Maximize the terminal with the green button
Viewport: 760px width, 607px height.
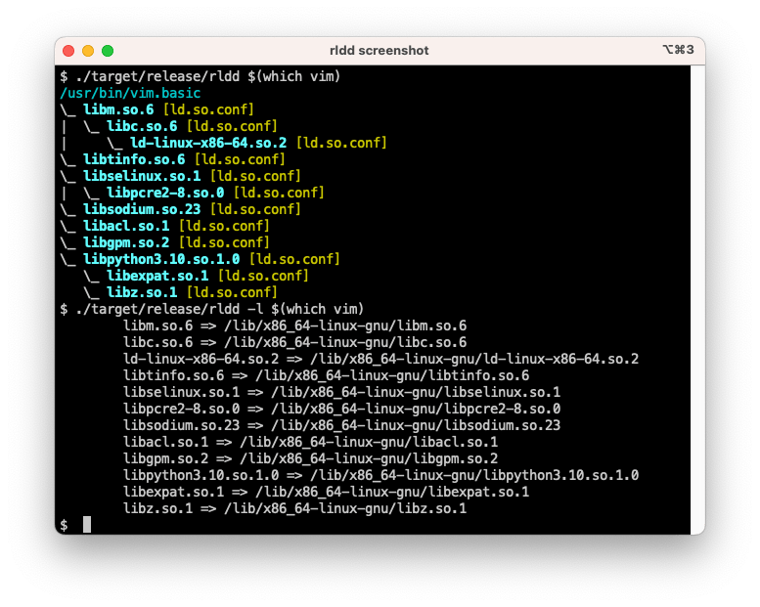[x=108, y=51]
